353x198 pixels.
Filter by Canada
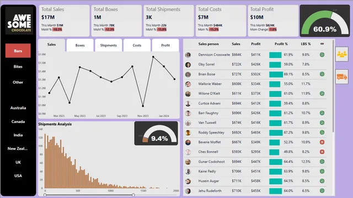(18, 122)
